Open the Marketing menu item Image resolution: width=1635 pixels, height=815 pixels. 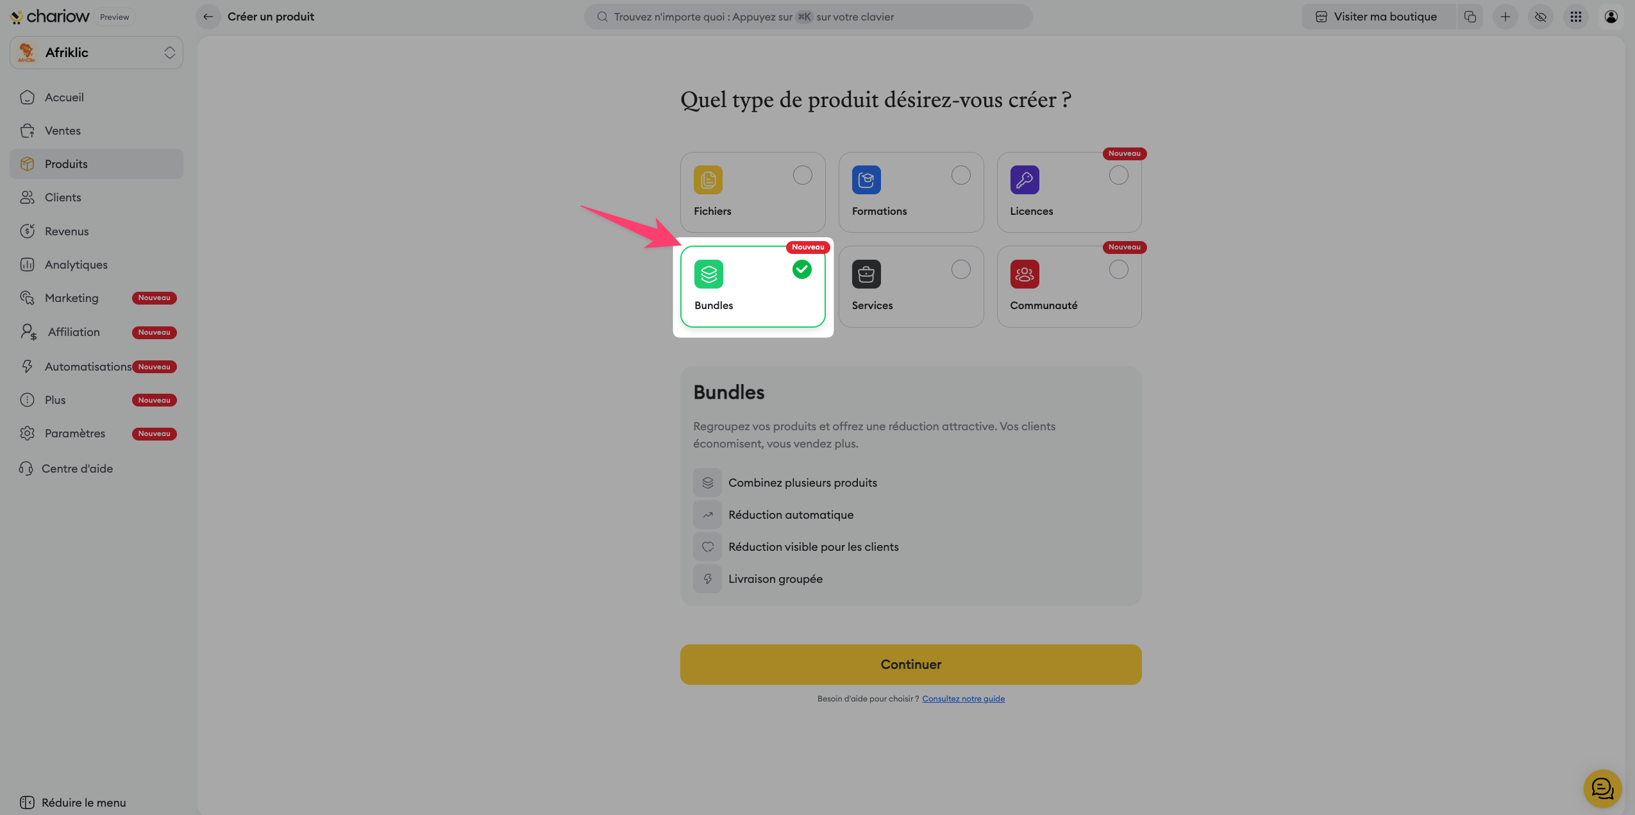coord(71,298)
